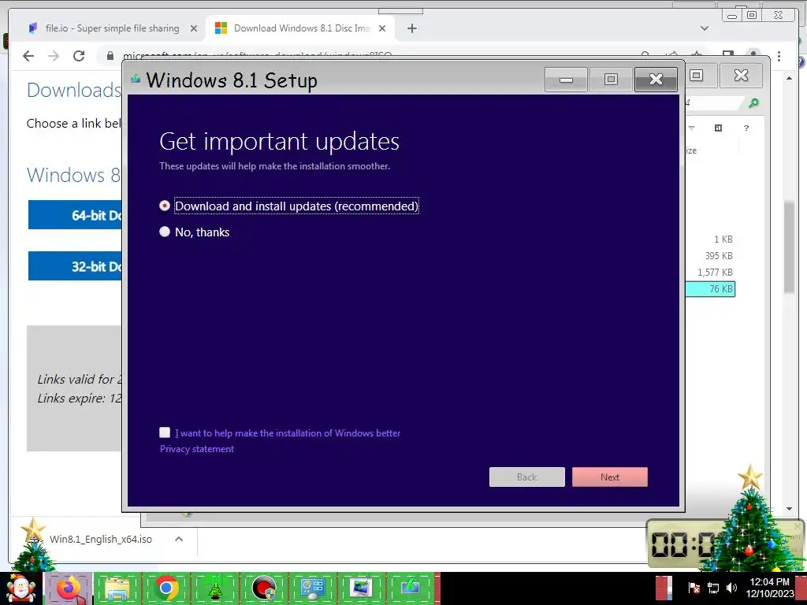Open Firefox from the taskbar

pyautogui.click(x=69, y=588)
